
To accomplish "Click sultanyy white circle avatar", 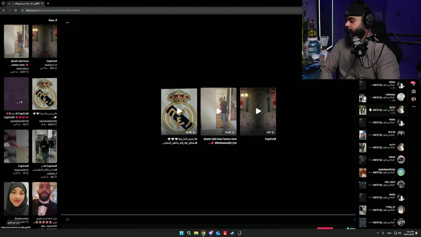I will 401,97.
